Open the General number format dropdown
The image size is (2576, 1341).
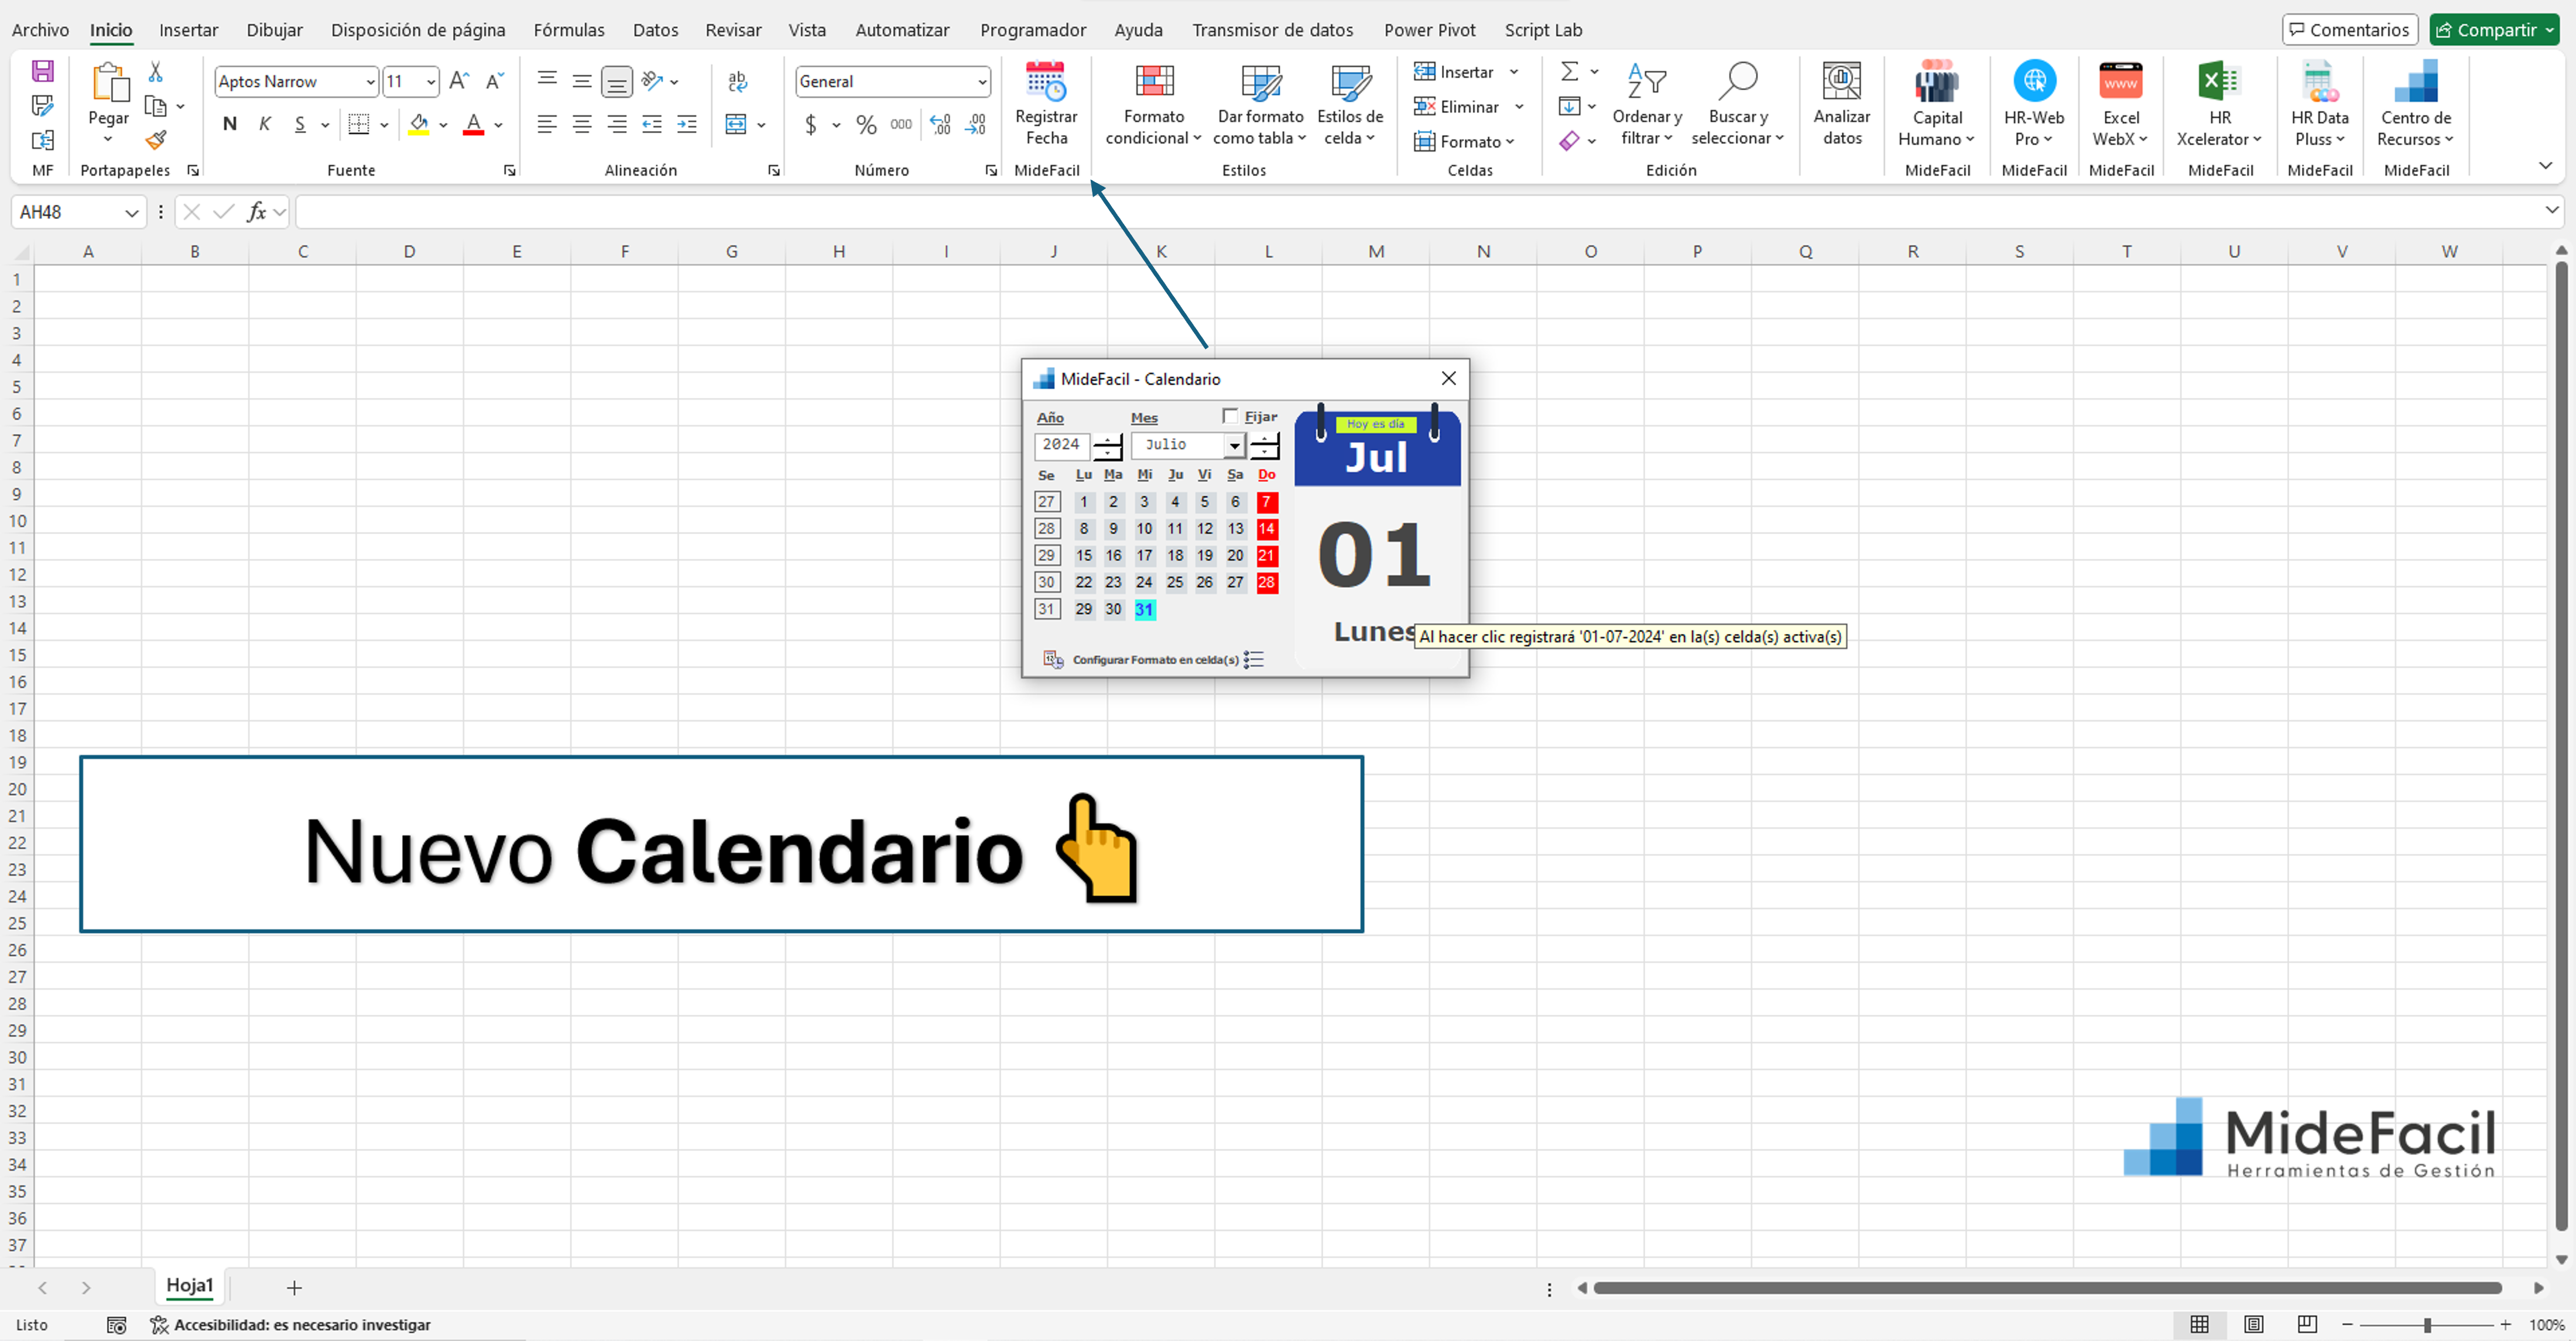[x=981, y=82]
